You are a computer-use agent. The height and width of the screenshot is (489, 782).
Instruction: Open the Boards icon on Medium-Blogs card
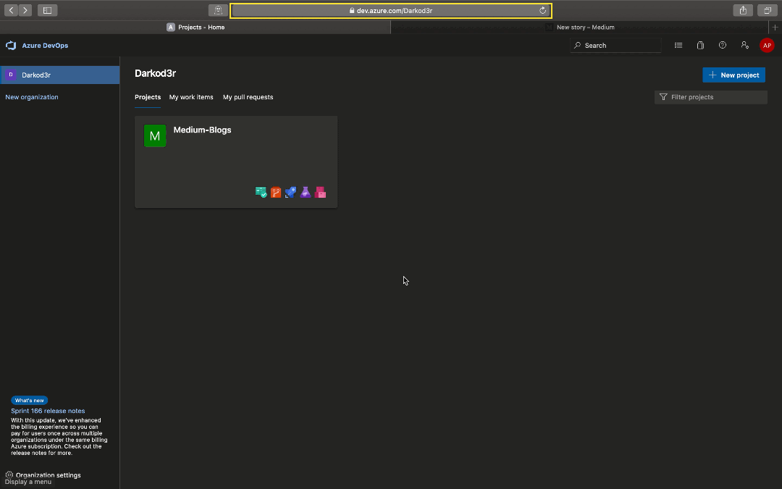261,193
